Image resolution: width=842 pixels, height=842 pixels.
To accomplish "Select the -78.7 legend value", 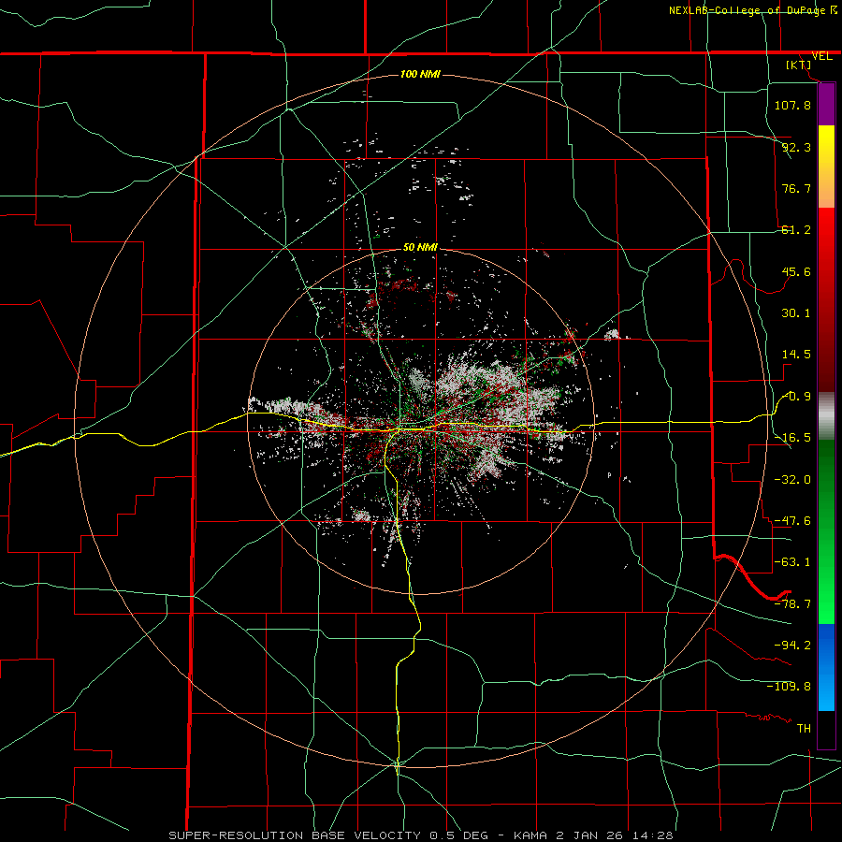I will tap(792, 604).
